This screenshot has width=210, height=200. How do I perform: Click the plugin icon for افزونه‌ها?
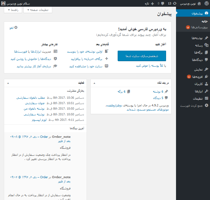pyautogui.click(x=206, y=77)
